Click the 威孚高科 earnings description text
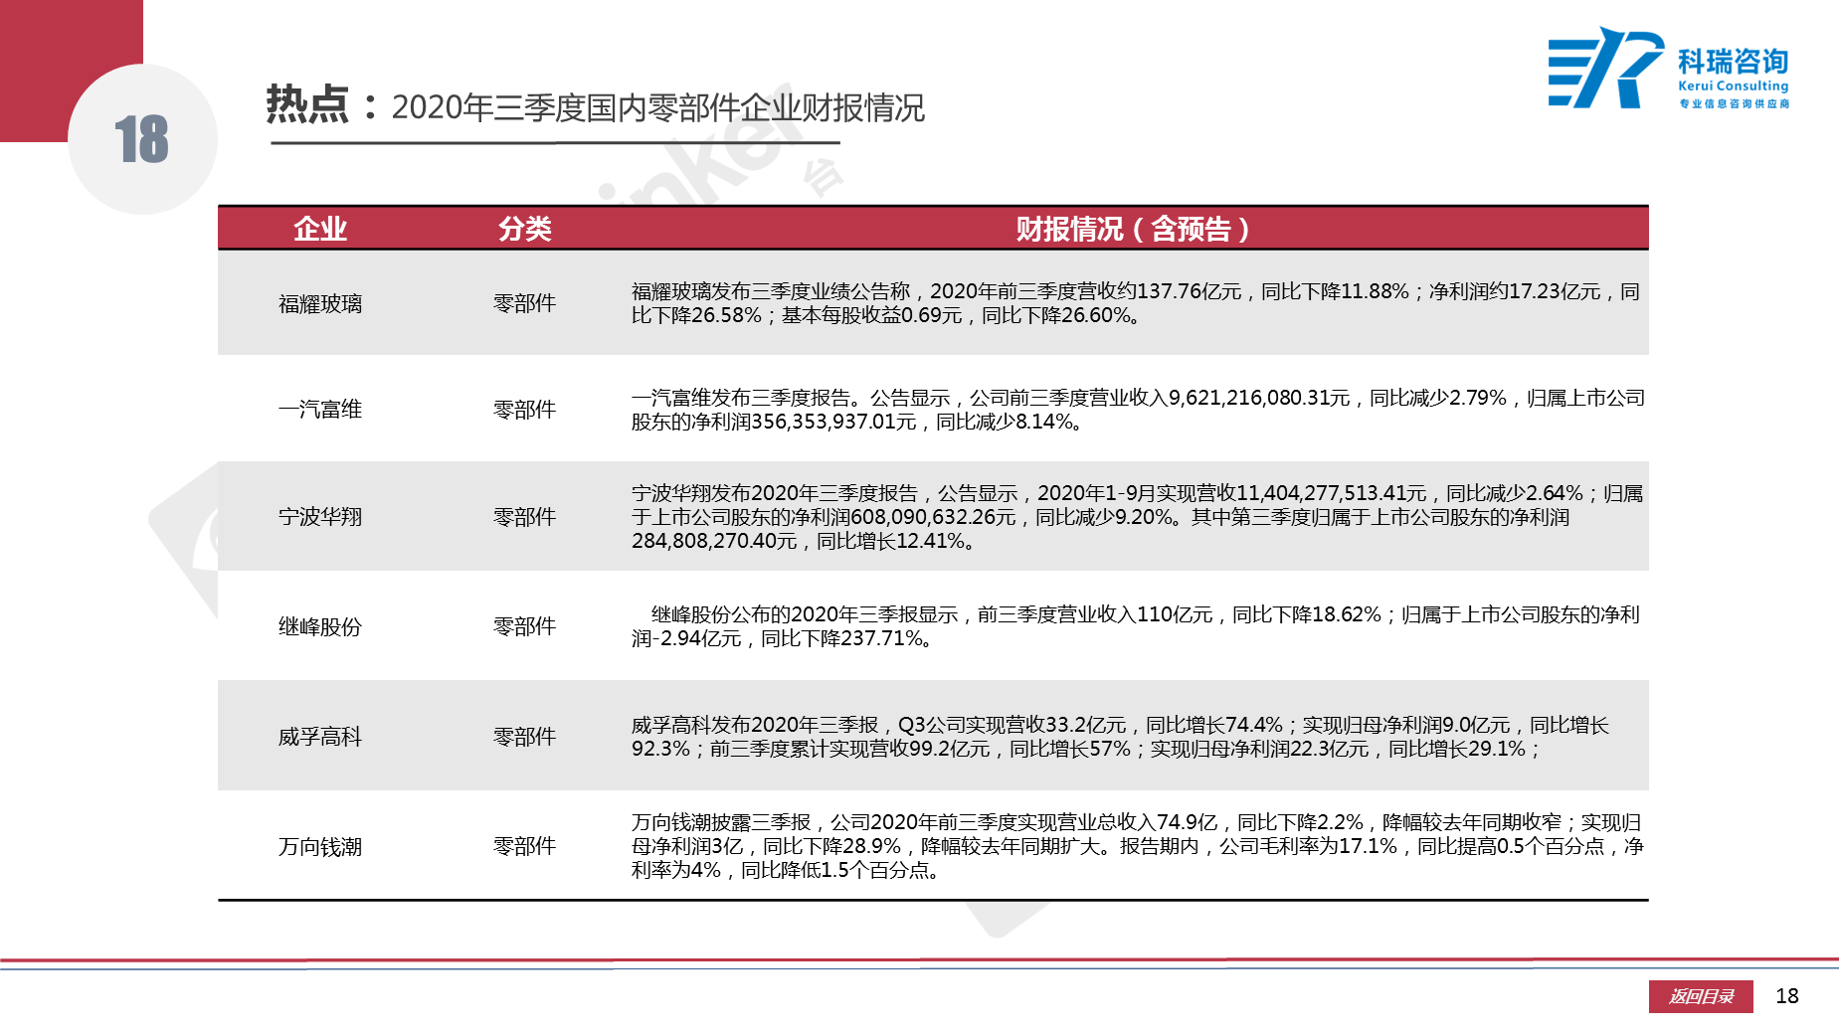Viewport: 1839px width, 1034px height. (1121, 737)
